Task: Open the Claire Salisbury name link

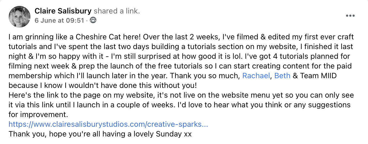Action: (x=63, y=11)
